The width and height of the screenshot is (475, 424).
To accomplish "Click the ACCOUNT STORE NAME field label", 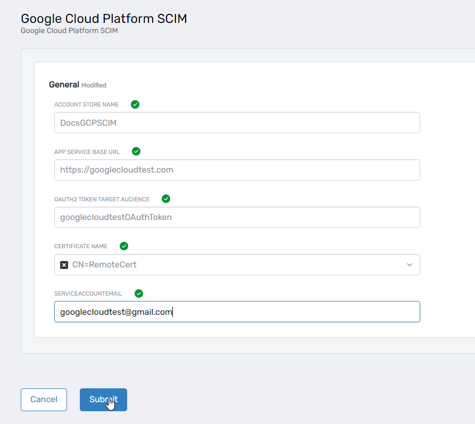I will [x=86, y=105].
